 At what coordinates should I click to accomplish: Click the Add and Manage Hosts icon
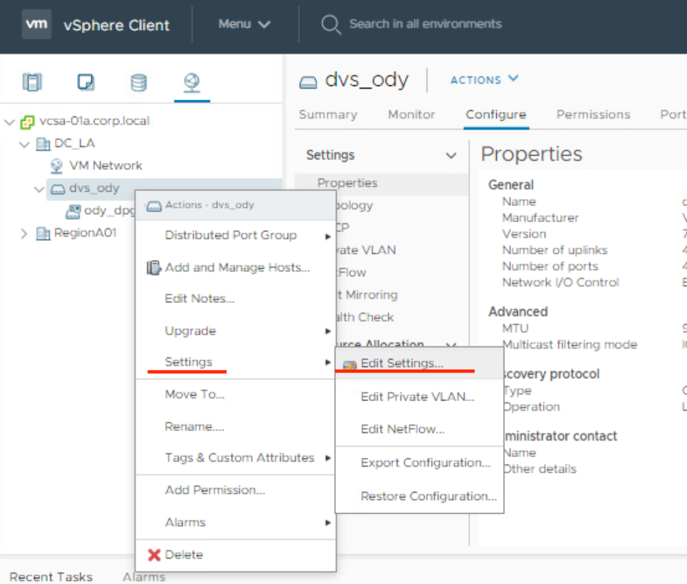pyautogui.click(x=154, y=267)
